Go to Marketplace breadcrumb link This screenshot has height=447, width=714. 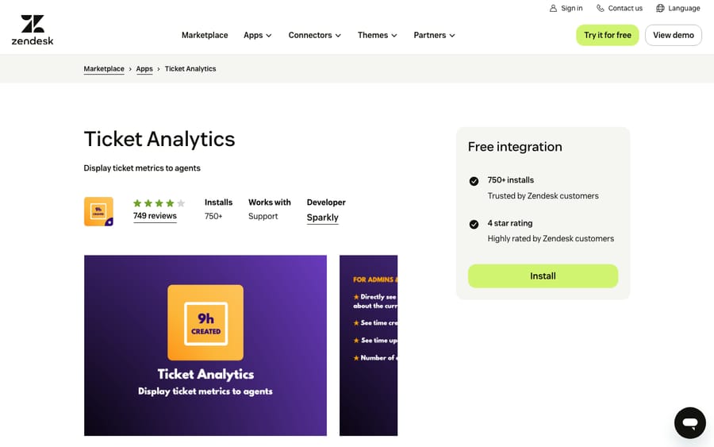tap(104, 69)
